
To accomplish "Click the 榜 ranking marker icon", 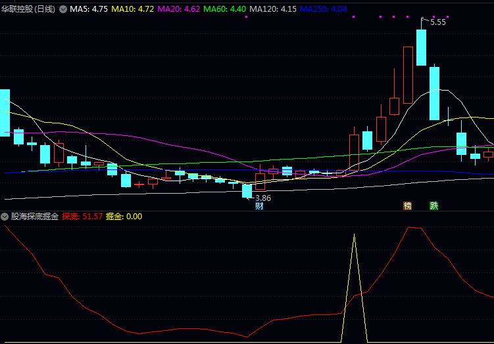I will click(x=407, y=206).
